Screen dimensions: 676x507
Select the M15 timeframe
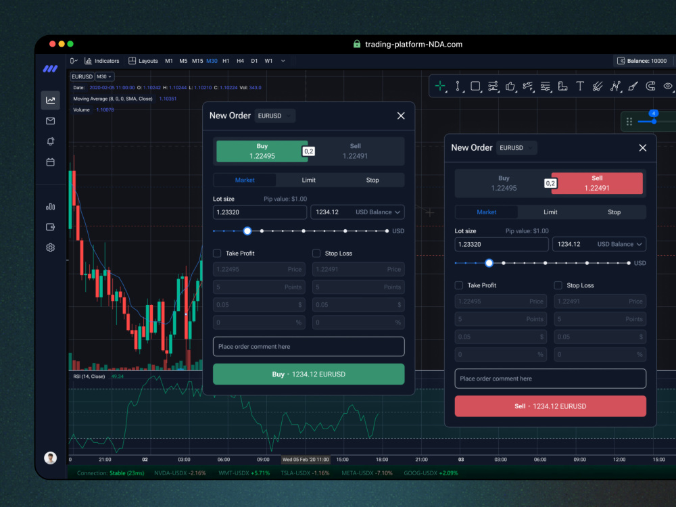click(x=197, y=61)
